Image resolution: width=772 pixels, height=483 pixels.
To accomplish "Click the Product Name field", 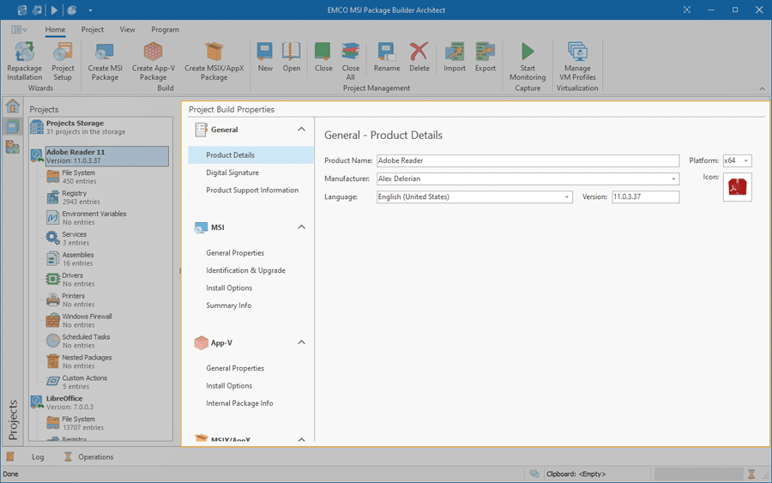I will pyautogui.click(x=528, y=160).
